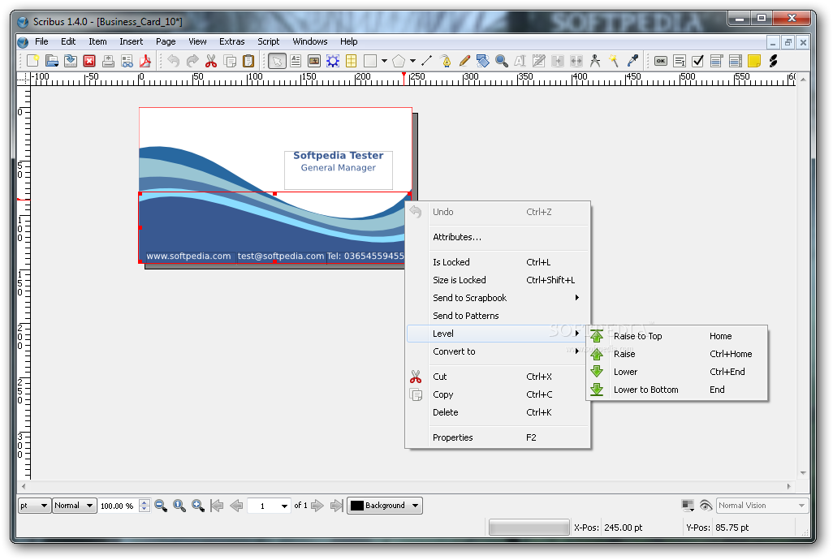Select the Insert Render Frame tool
This screenshot has width=833, height=560.
[x=333, y=61]
